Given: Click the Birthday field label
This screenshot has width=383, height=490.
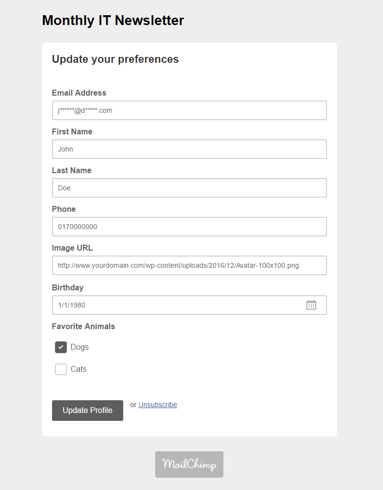Looking at the screenshot, I should click(x=68, y=287).
